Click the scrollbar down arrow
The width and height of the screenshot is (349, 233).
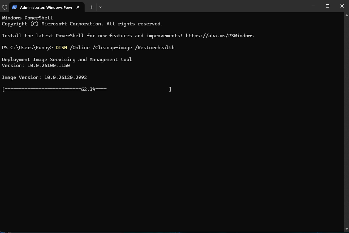point(347,229)
